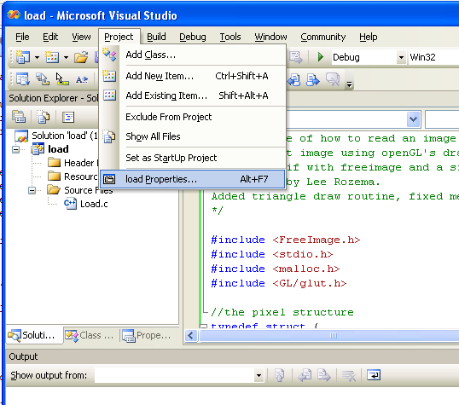Click the Add New Item toolbar icon
Screen dimensions: 459x405
52,57
